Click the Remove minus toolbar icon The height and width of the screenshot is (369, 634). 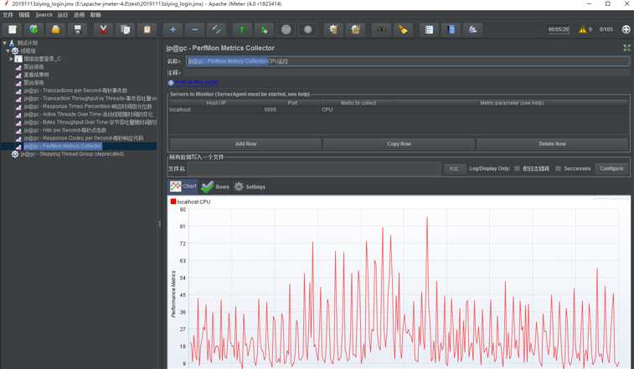pos(195,29)
